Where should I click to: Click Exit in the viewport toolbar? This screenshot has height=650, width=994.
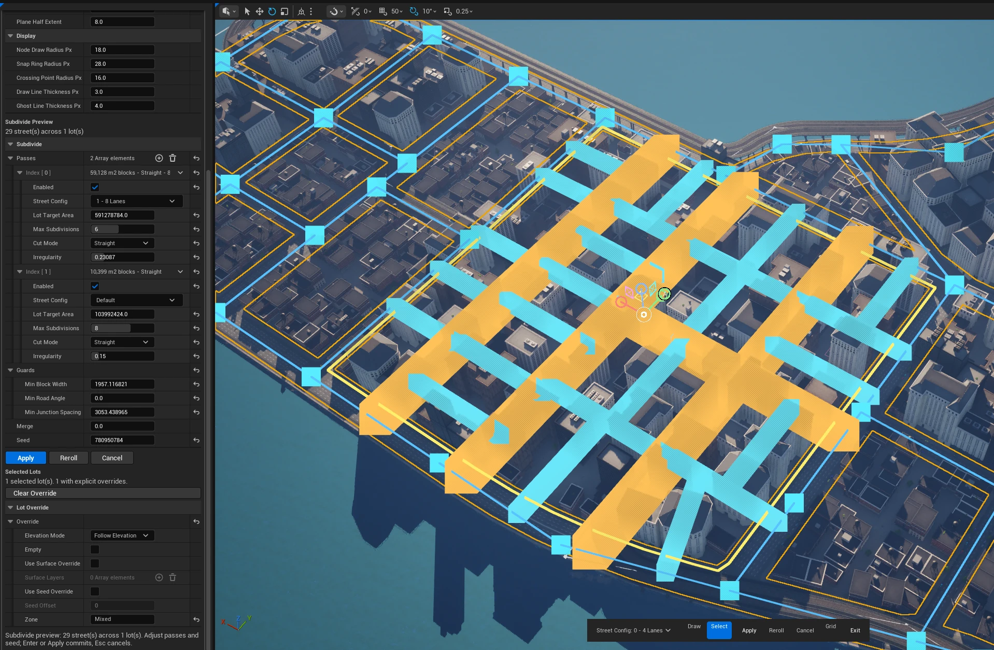pyautogui.click(x=855, y=630)
